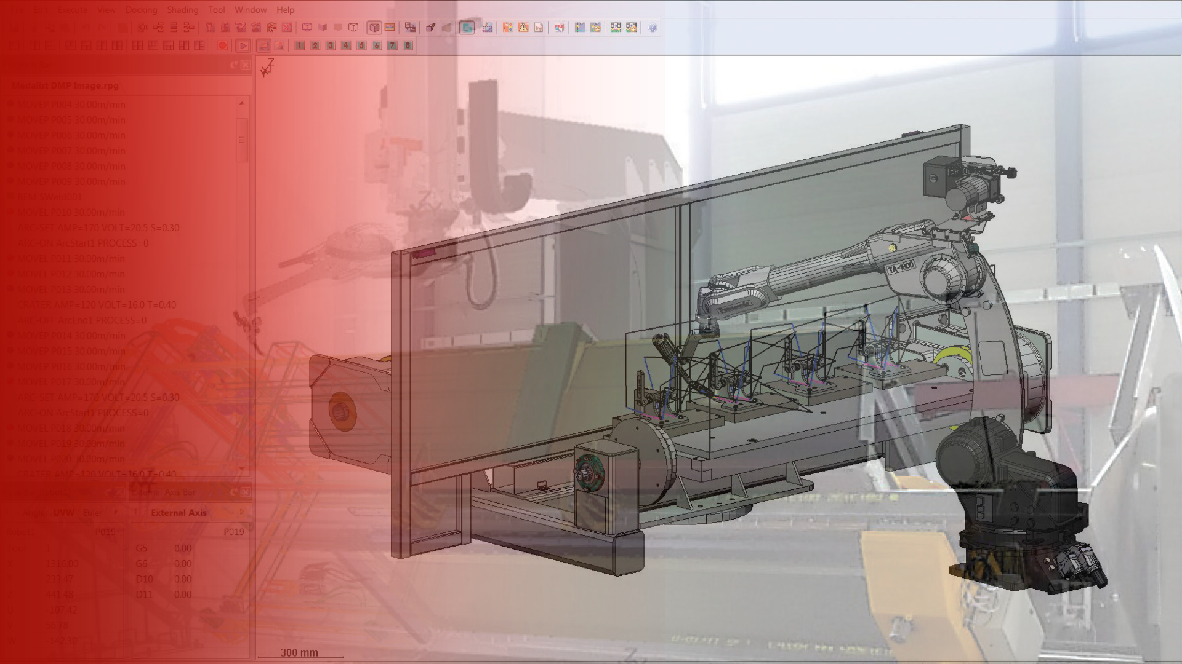The height and width of the screenshot is (664, 1182).
Task: Select line REM $Weld001
Action: click(49, 197)
